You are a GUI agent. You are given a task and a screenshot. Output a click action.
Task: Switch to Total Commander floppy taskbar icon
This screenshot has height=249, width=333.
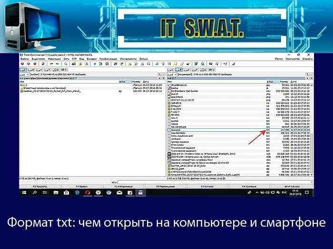[140, 192]
